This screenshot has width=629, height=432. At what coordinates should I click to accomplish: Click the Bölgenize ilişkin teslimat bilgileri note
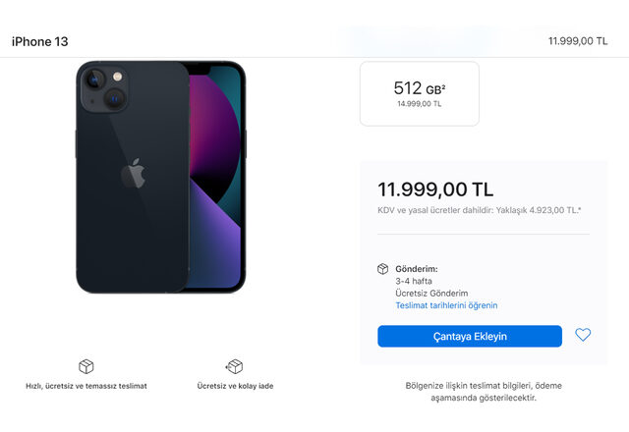tap(484, 392)
